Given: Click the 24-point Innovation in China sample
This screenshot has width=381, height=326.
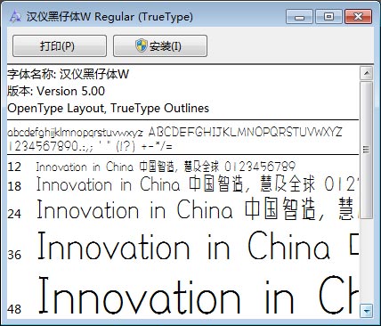Looking at the screenshot, I should tap(198, 209).
